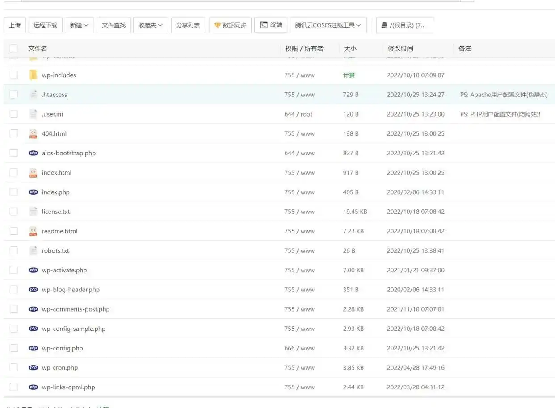This screenshot has width=555, height=408.
Task: Click the PHP icon beside index.php
Action: (x=33, y=192)
